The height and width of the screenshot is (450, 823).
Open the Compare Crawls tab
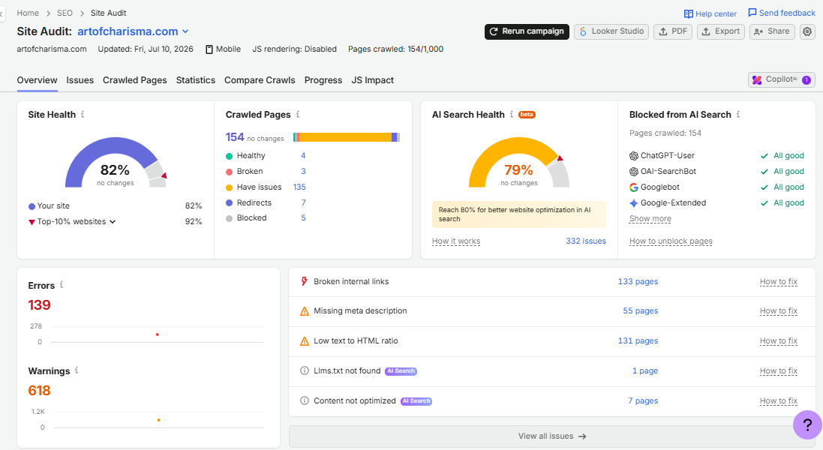pyautogui.click(x=260, y=80)
